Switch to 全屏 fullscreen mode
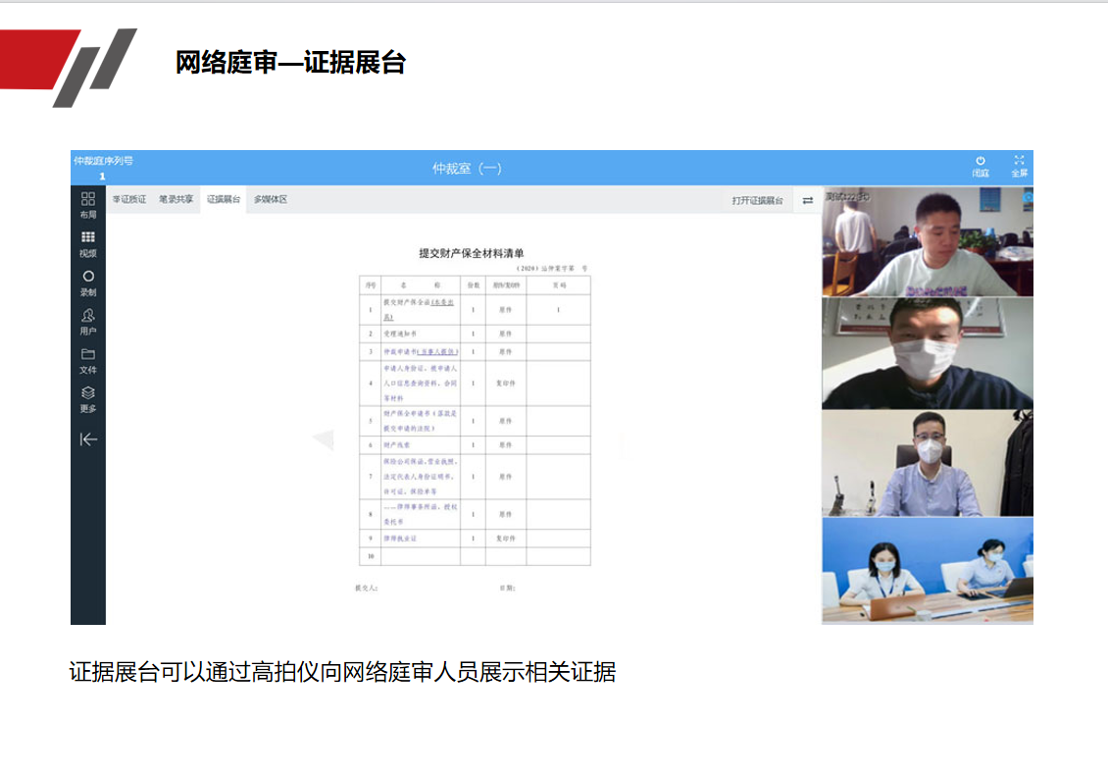This screenshot has width=1108, height=773. 1019,167
